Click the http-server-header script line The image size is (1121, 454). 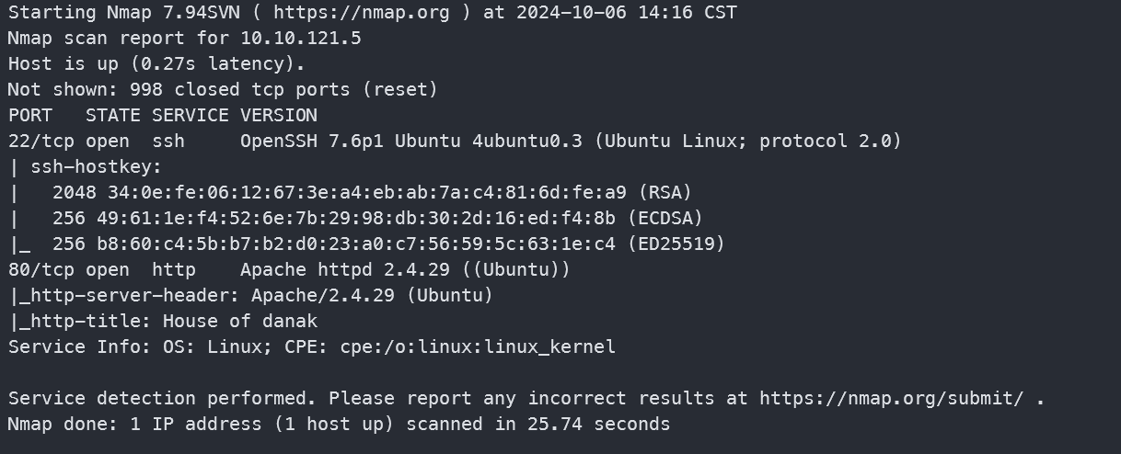(250, 296)
